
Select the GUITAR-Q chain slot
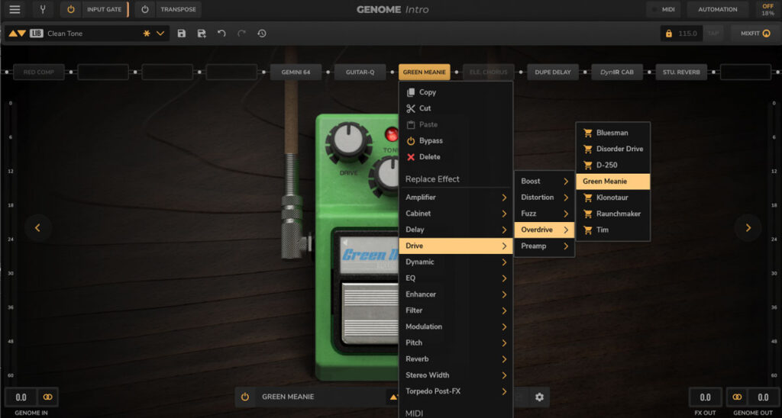click(360, 72)
